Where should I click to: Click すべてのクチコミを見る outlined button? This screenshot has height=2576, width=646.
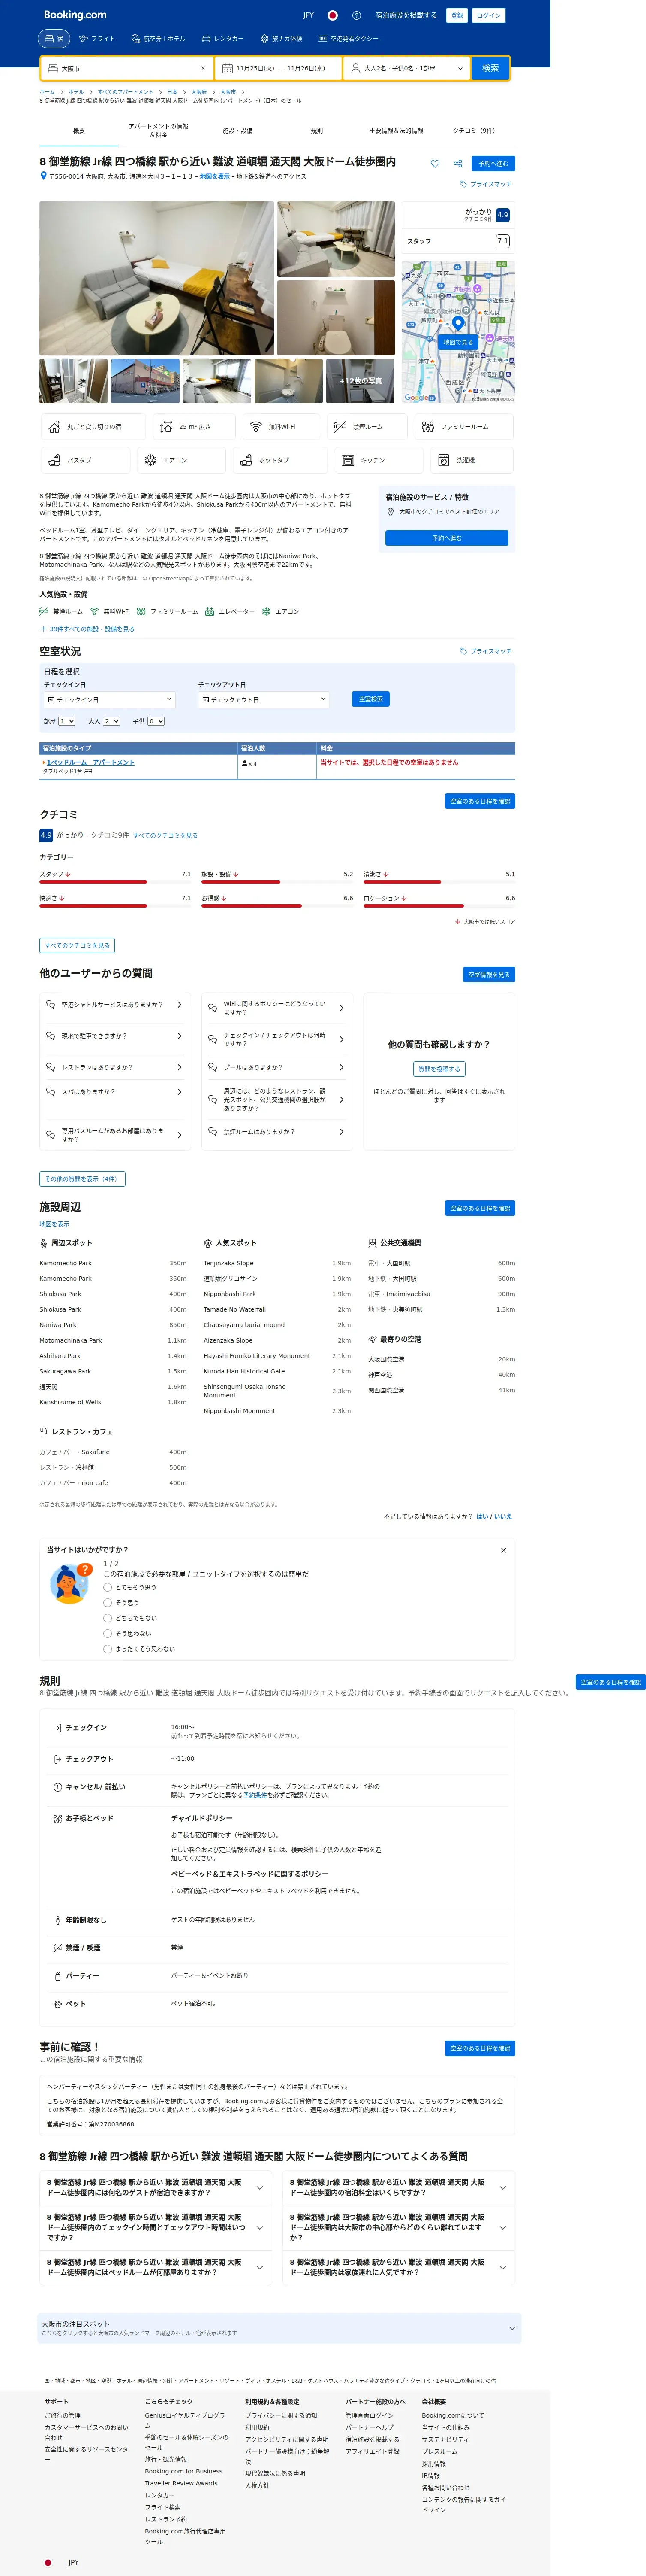click(77, 945)
